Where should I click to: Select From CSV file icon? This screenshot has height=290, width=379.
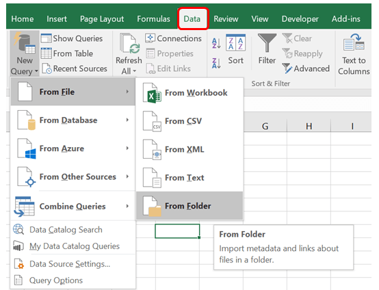[x=152, y=121]
